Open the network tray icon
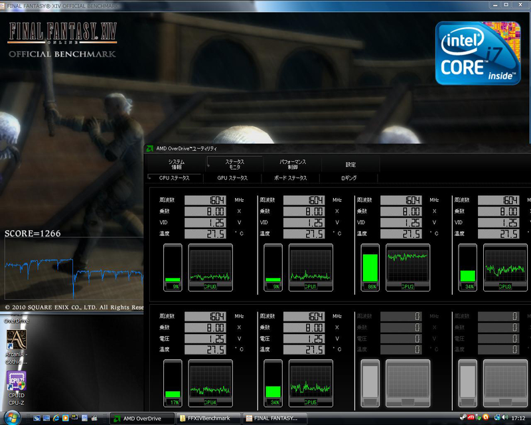This screenshot has width=531, height=425. pos(497,418)
